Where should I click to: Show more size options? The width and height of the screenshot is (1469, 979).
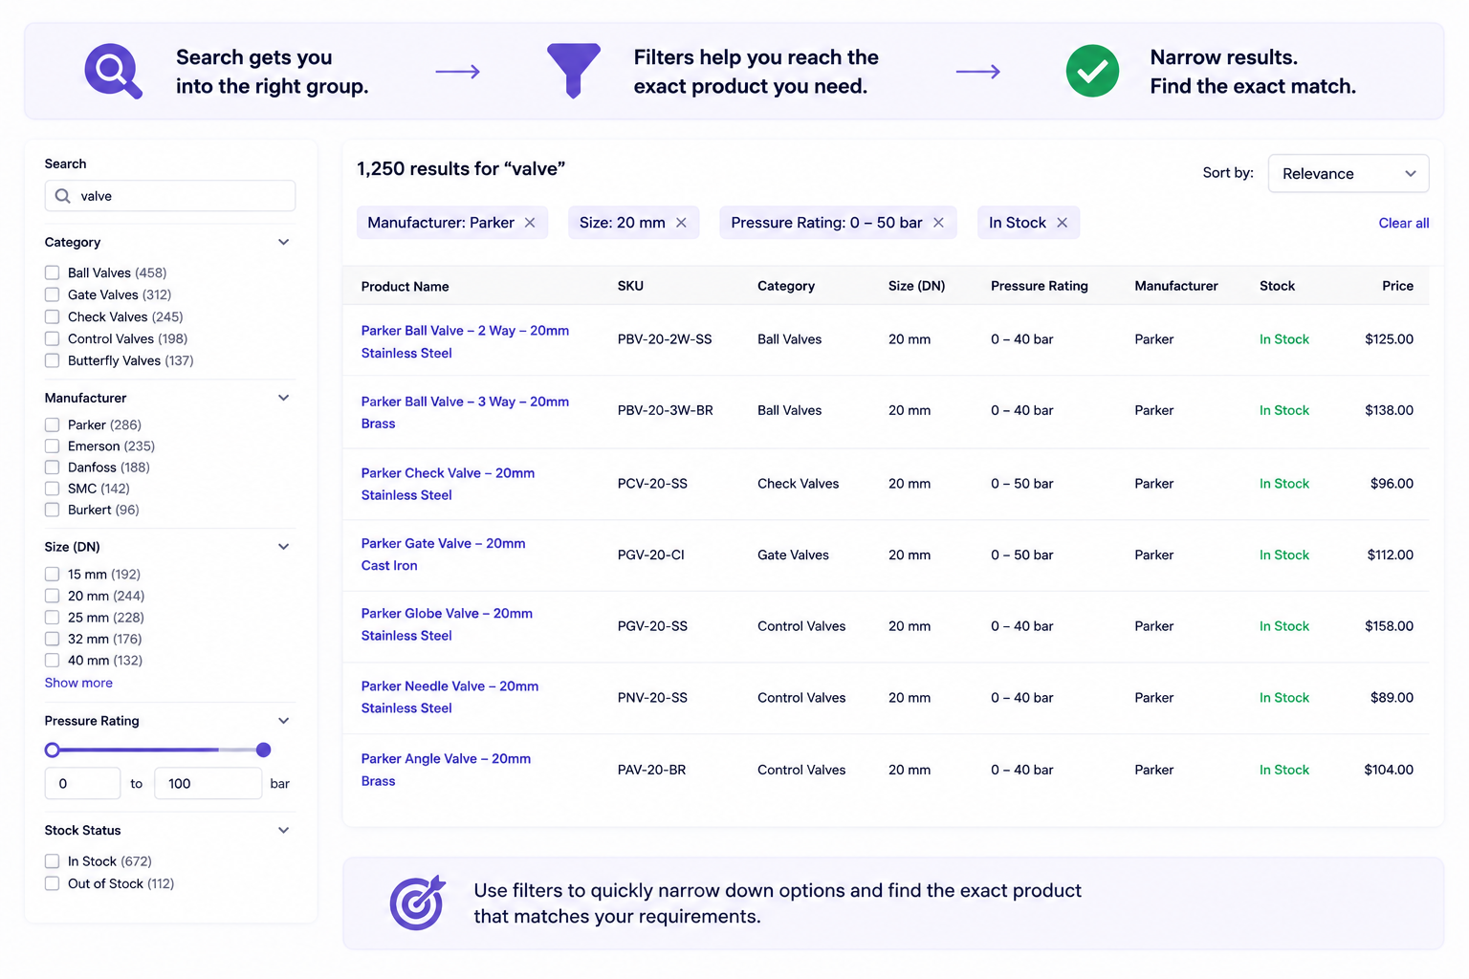coord(78,683)
